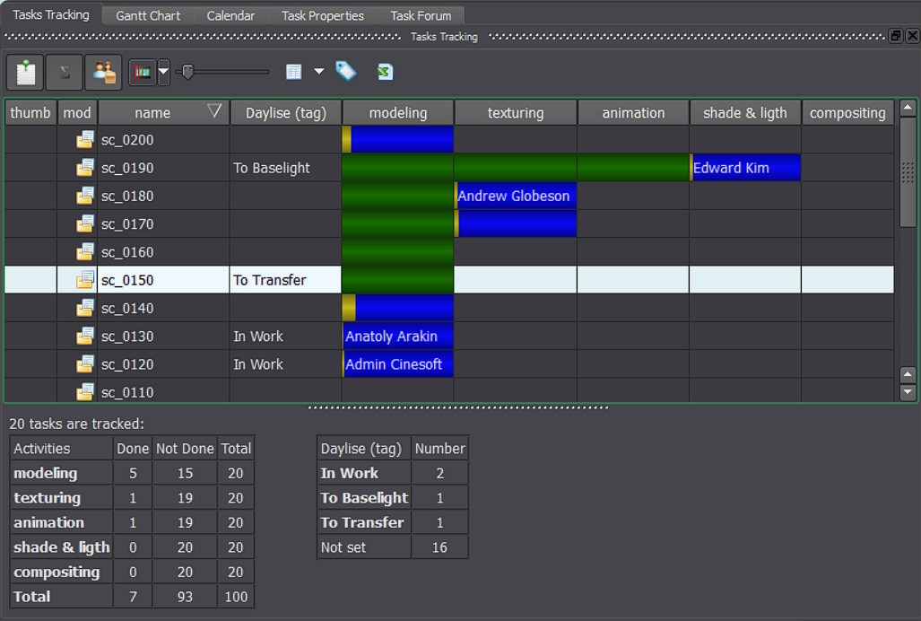Click the folder icon of sc_0120
This screenshot has width=921, height=621.
(x=84, y=364)
